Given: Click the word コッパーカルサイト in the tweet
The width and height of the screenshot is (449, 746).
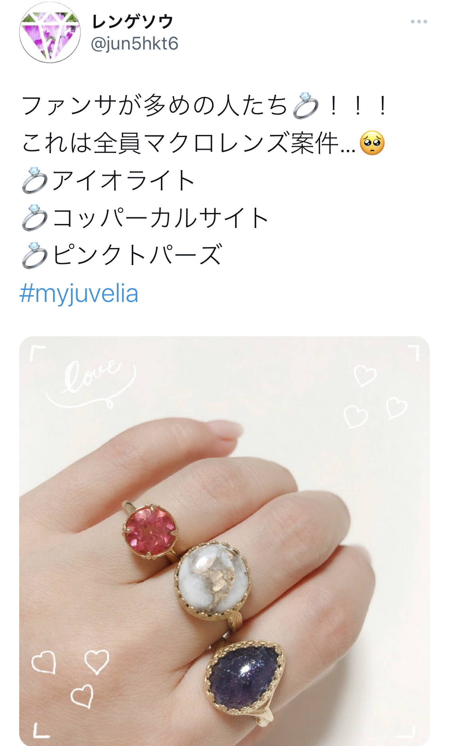Looking at the screenshot, I should (x=160, y=218).
